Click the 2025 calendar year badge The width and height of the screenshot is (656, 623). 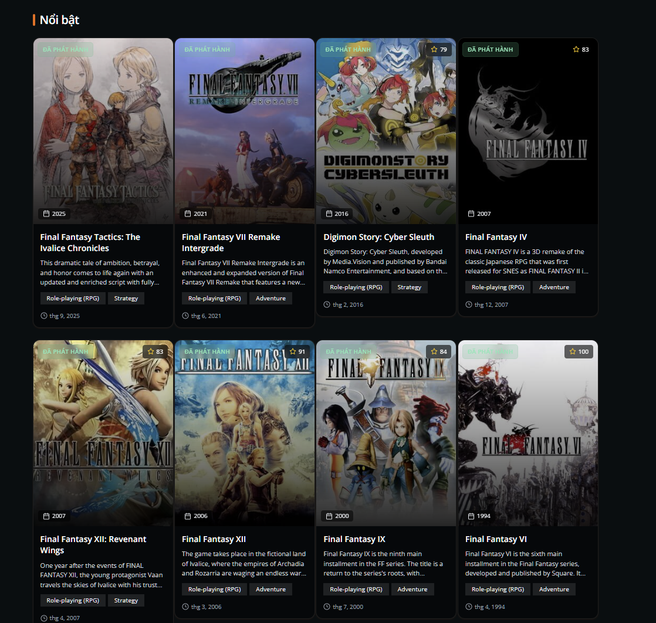[54, 214]
